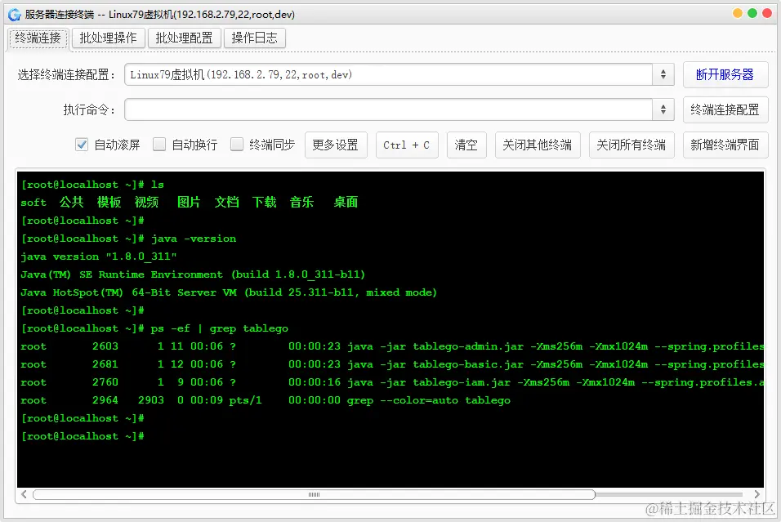Open 更多设置 options

(336, 145)
